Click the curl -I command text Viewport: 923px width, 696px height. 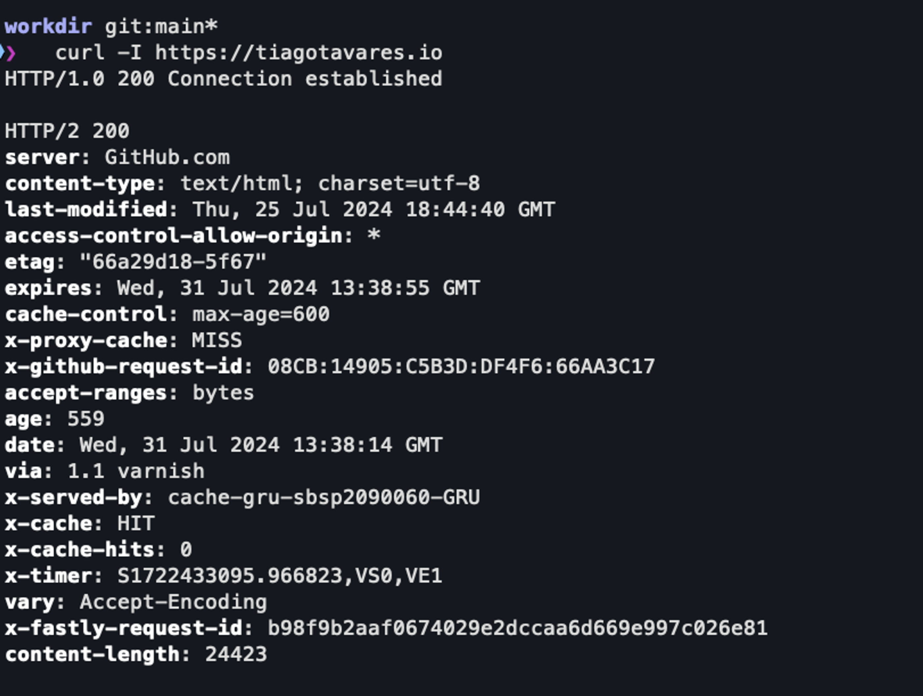(x=99, y=53)
